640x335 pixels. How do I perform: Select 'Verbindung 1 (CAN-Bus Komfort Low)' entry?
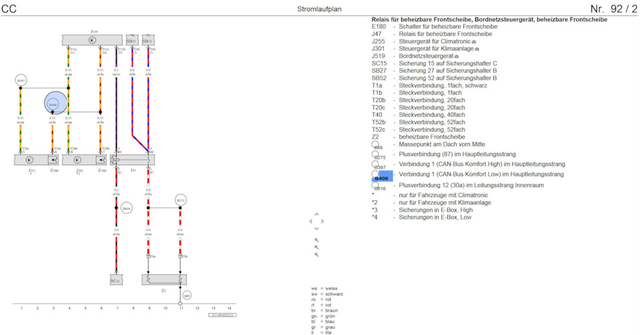pos(481,174)
